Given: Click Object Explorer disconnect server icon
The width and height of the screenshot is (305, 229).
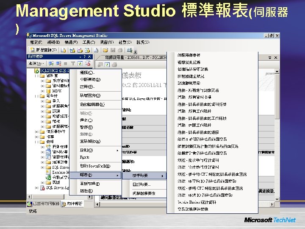Looking at the screenshot, I should 58,63.
